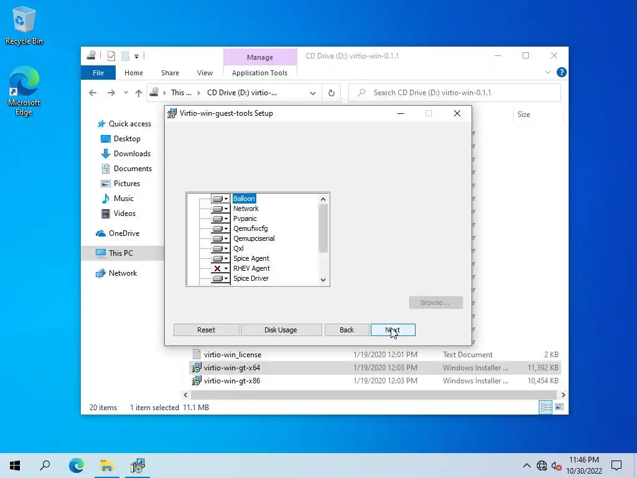
Task: Open OneDrive in navigation pane
Action: coord(118,233)
